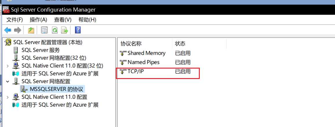Viewport: 335px width, 127px height.
Task: Select the Shared Memory protocol name
Action: [146, 53]
